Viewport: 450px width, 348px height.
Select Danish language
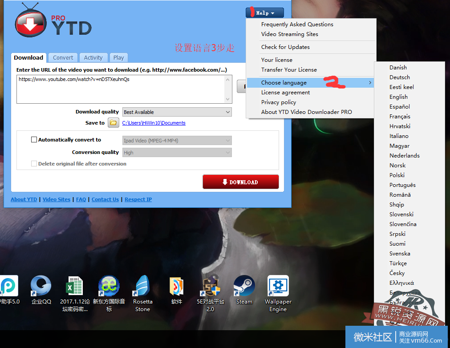click(x=398, y=68)
